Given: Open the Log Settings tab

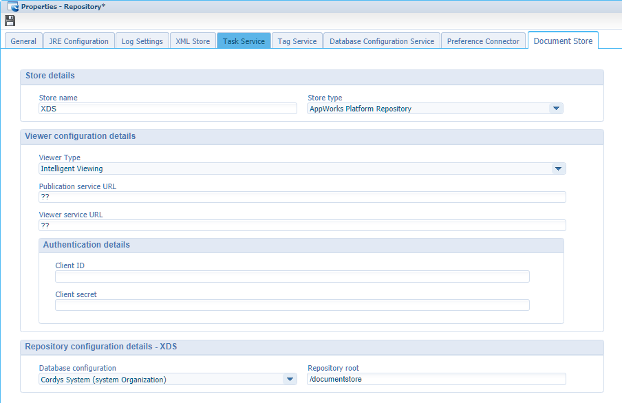Looking at the screenshot, I should 142,41.
